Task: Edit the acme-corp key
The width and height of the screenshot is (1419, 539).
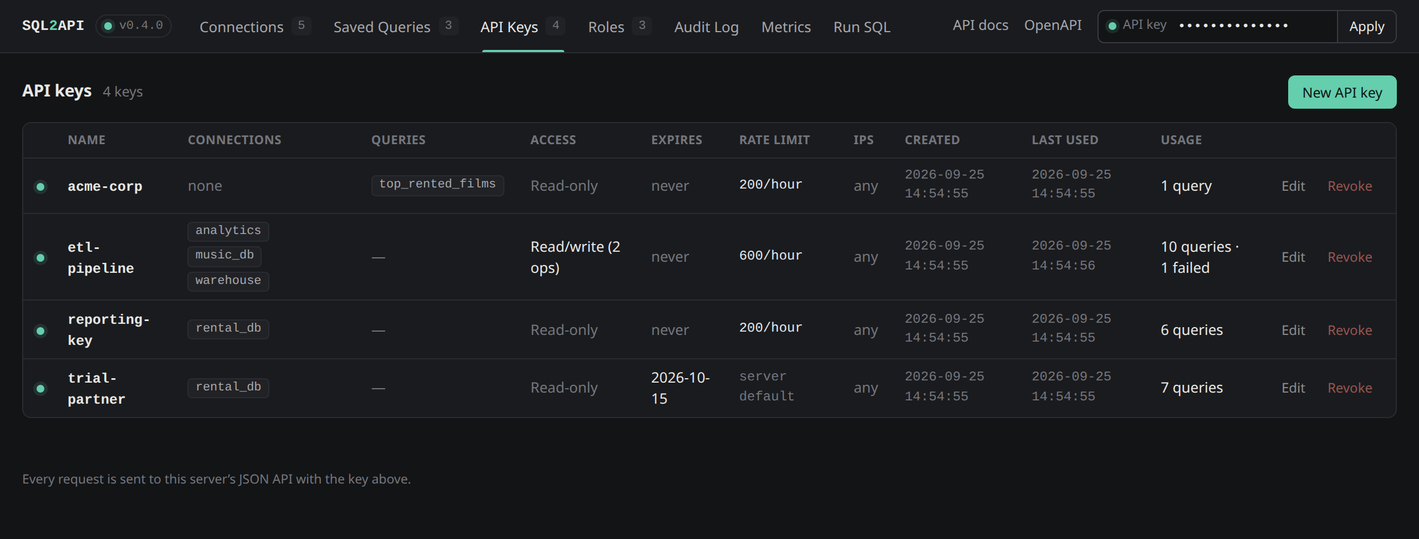Action: (1293, 186)
